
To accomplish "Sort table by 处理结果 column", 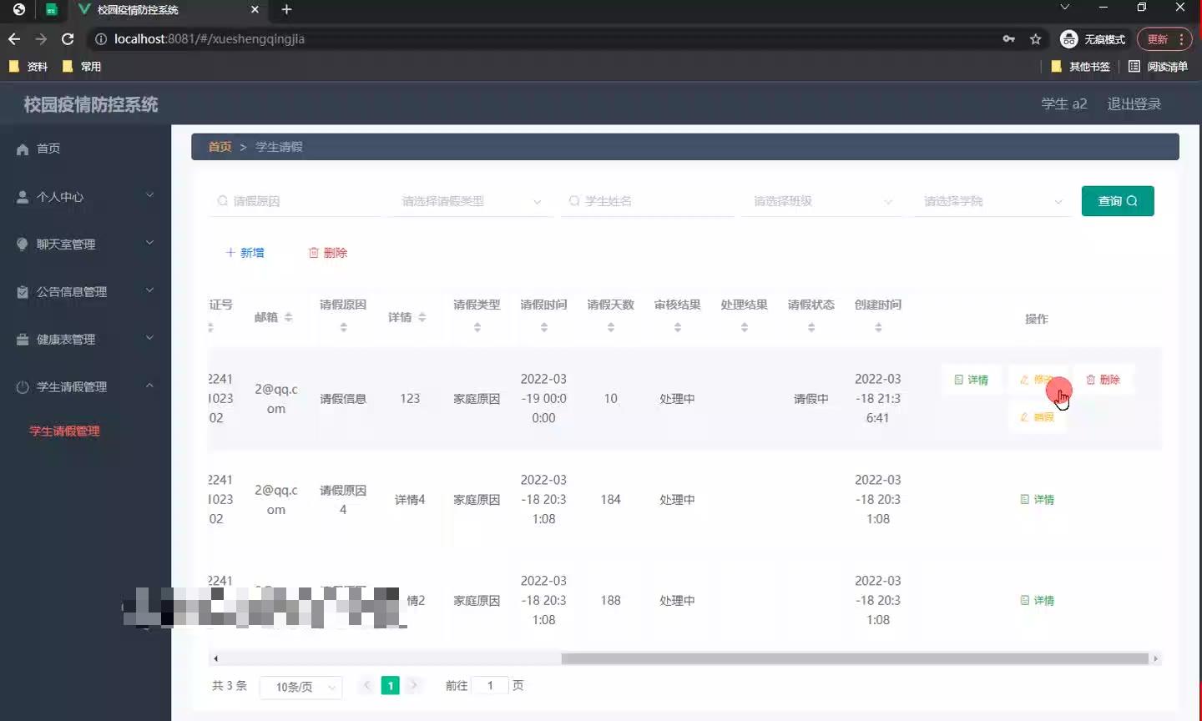I will 744,328.
